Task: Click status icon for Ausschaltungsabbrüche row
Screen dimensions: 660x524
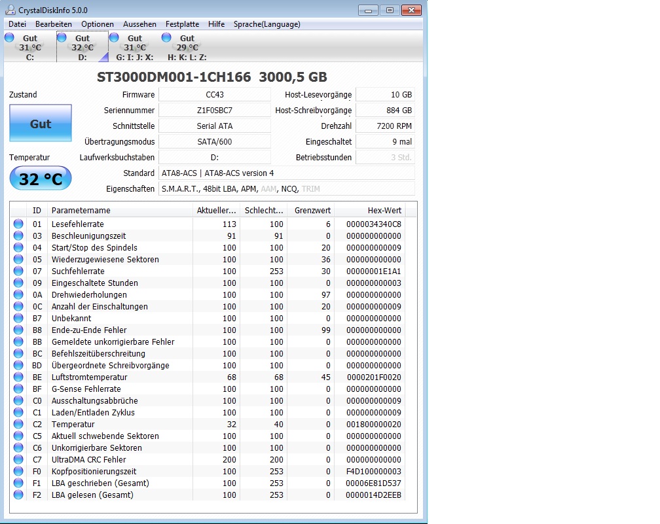Action: tap(18, 400)
